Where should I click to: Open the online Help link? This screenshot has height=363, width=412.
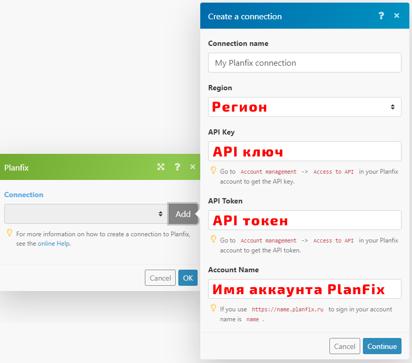[54, 244]
